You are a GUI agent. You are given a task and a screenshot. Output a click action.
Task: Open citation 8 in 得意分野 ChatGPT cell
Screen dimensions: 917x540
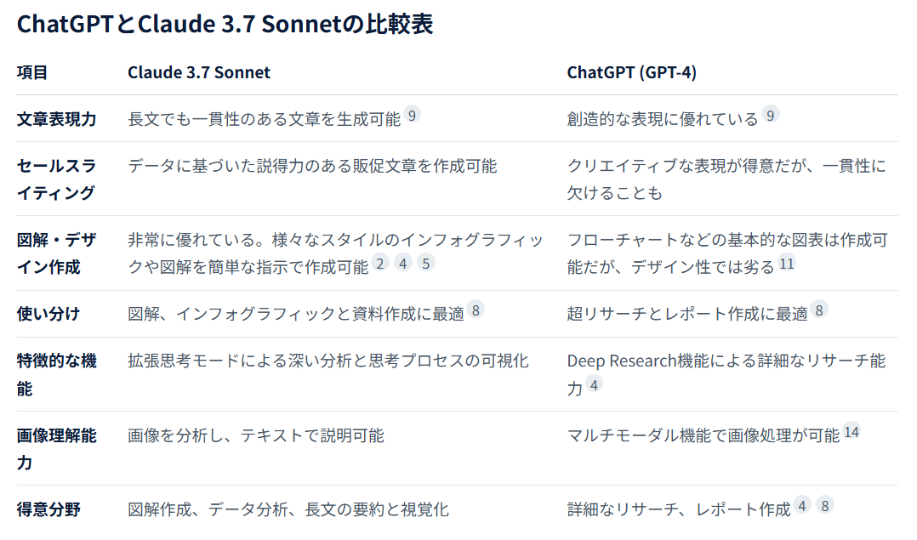pyautogui.click(x=825, y=505)
